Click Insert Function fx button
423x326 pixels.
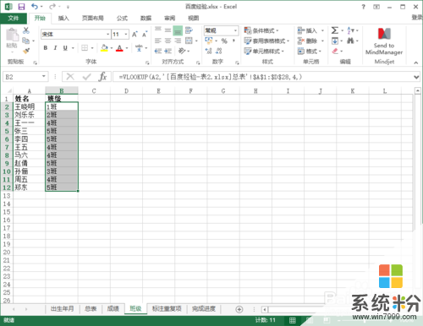[x=102, y=77]
